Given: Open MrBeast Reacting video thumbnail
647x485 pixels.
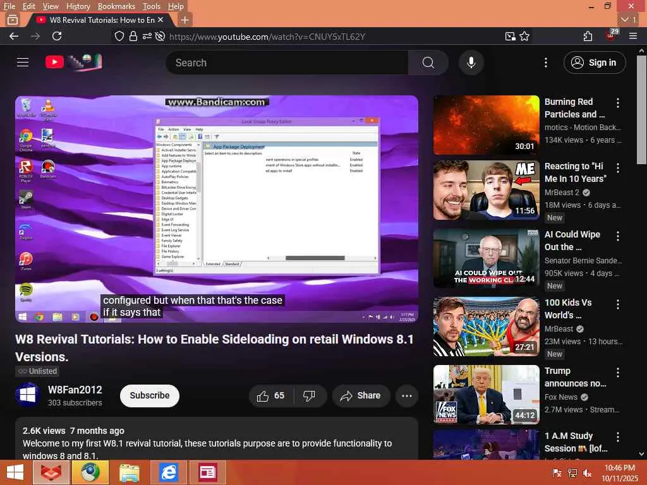Looking at the screenshot, I should [x=486, y=190].
